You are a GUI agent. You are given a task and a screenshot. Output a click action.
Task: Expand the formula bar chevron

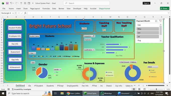click(x=168, y=13)
